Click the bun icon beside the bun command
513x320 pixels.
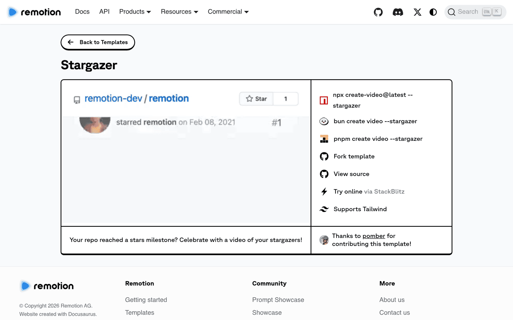tap(324, 121)
